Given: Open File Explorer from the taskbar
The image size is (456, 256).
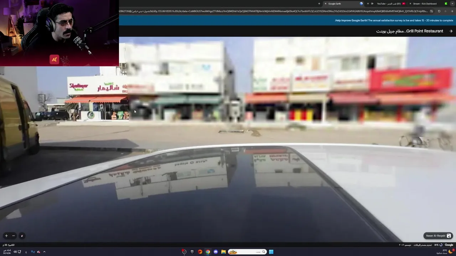Looking at the screenshot, I should pyautogui.click(x=223, y=252).
